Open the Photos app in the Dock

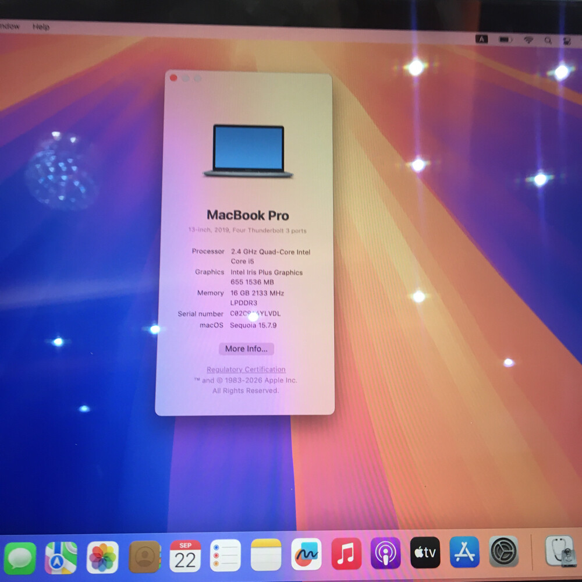coord(102,557)
